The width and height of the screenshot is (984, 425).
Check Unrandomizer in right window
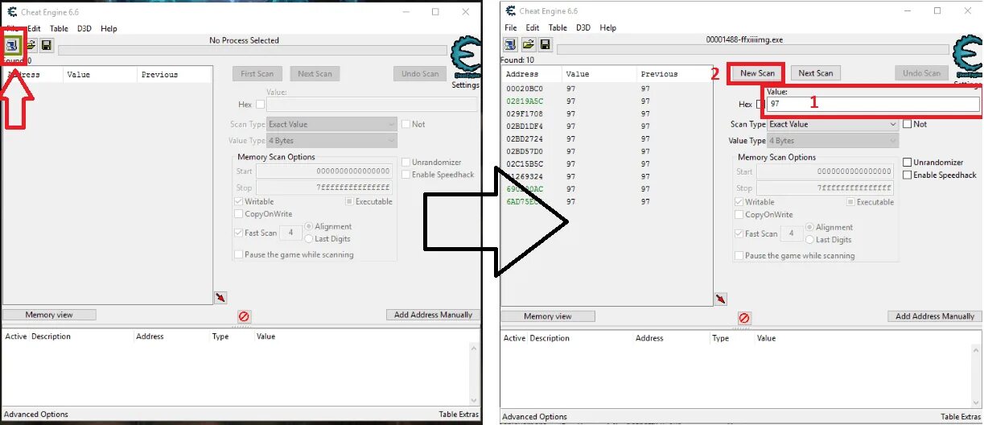click(908, 163)
